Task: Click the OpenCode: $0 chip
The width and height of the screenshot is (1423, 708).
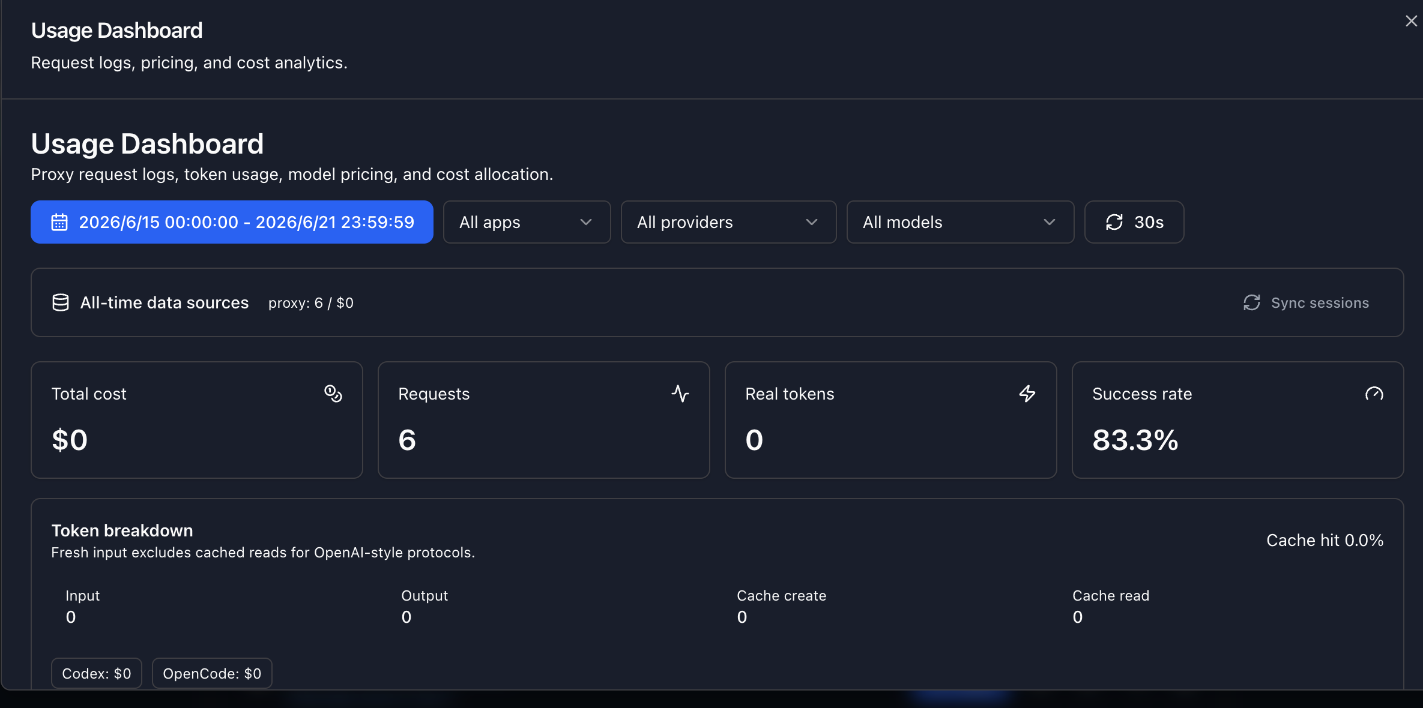Action: click(x=212, y=673)
